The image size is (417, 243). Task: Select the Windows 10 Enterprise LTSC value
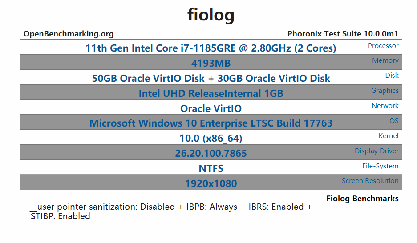(x=211, y=123)
